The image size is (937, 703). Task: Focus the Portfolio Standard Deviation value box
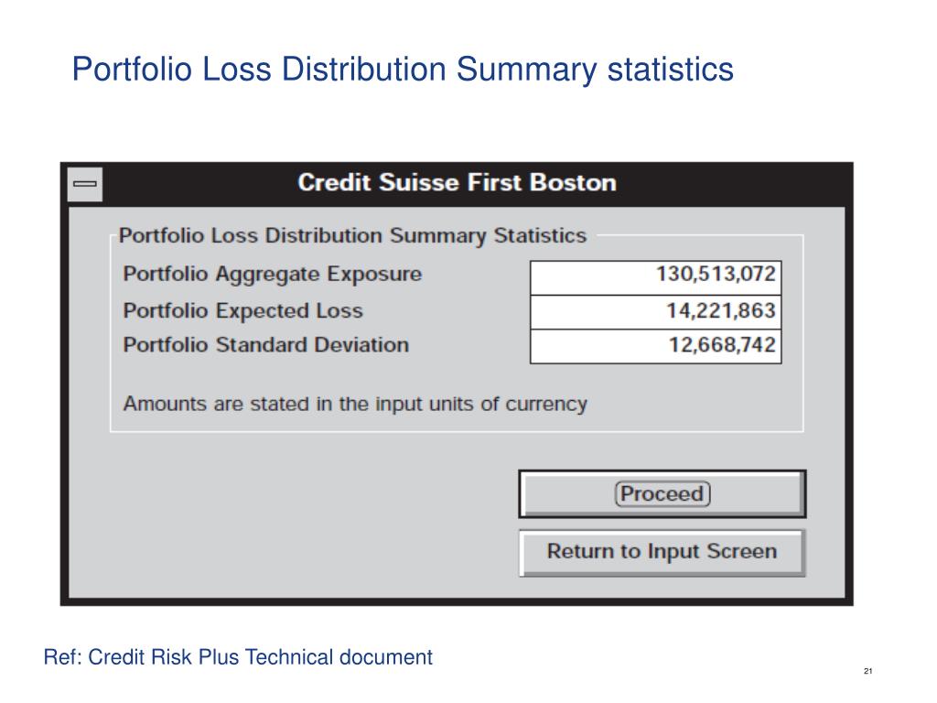(x=655, y=346)
